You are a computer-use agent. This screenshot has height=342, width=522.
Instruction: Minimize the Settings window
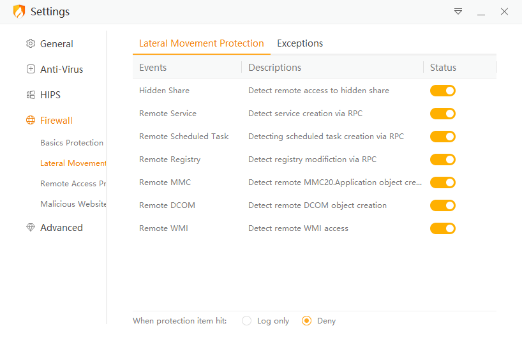click(x=481, y=11)
